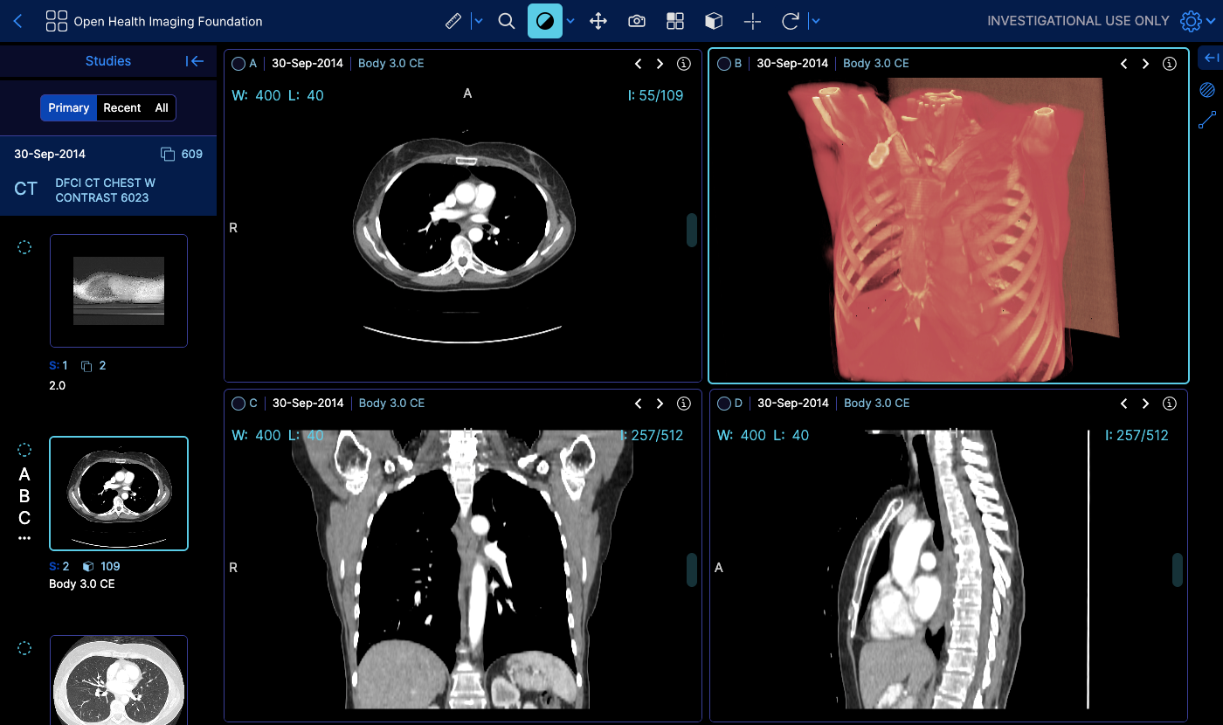Expand the right side panel arrow
The image size is (1223, 725).
1211,58
